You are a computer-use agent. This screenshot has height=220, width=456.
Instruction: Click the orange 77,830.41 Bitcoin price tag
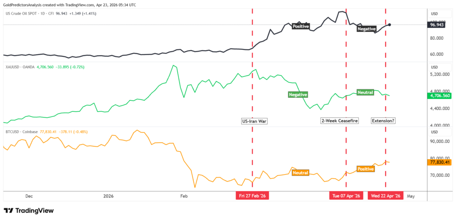point(439,162)
